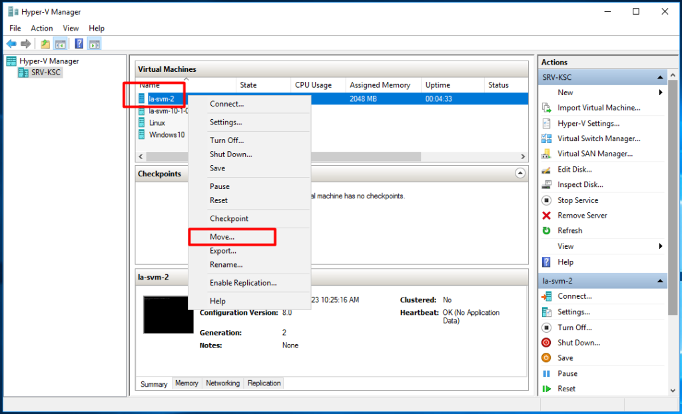Viewport: 682px width, 414px height.
Task: Click the Virtual SAN Manager icon
Action: click(546, 154)
